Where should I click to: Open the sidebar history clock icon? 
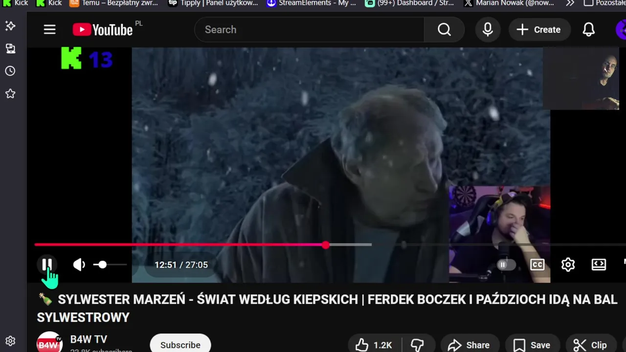[10, 71]
